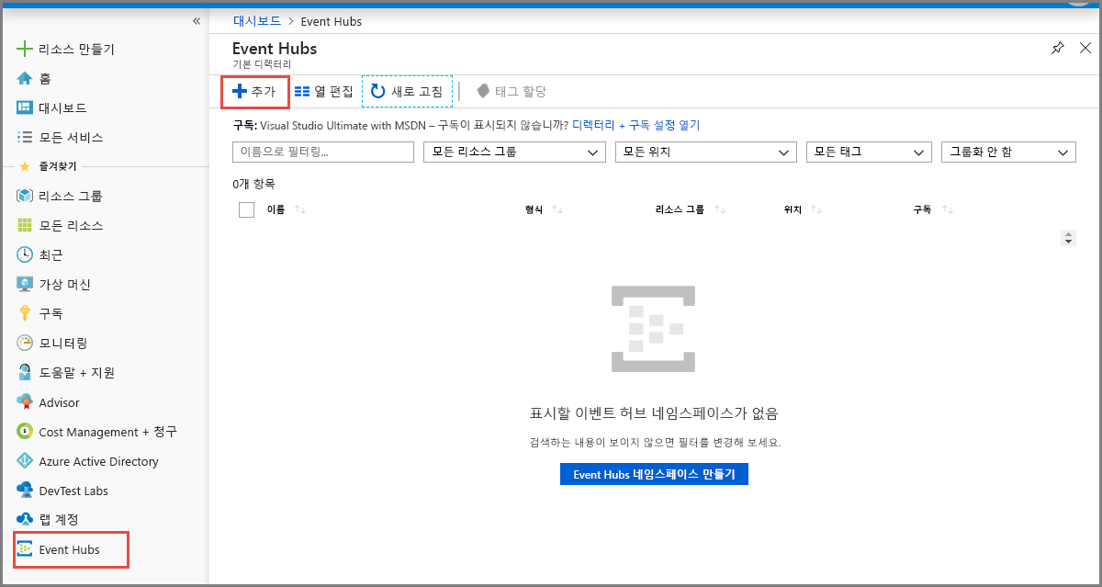Click Event Hubs 네임스페이스 만들기 button
The height and width of the screenshot is (587, 1102).
pos(654,474)
